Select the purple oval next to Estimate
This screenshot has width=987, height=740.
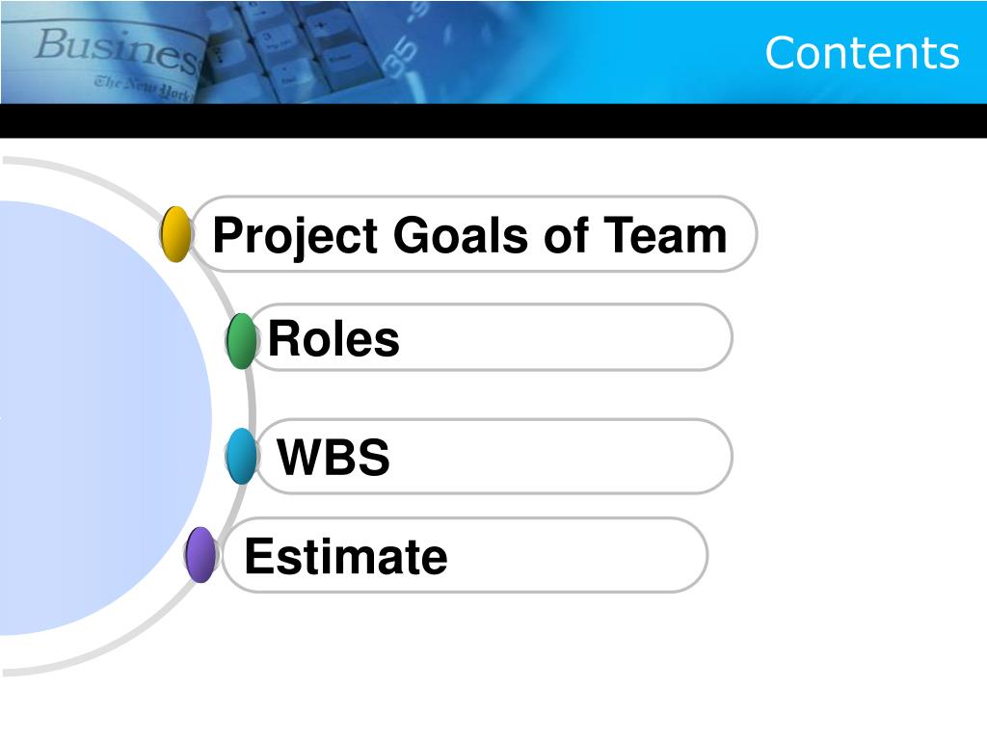(200, 554)
